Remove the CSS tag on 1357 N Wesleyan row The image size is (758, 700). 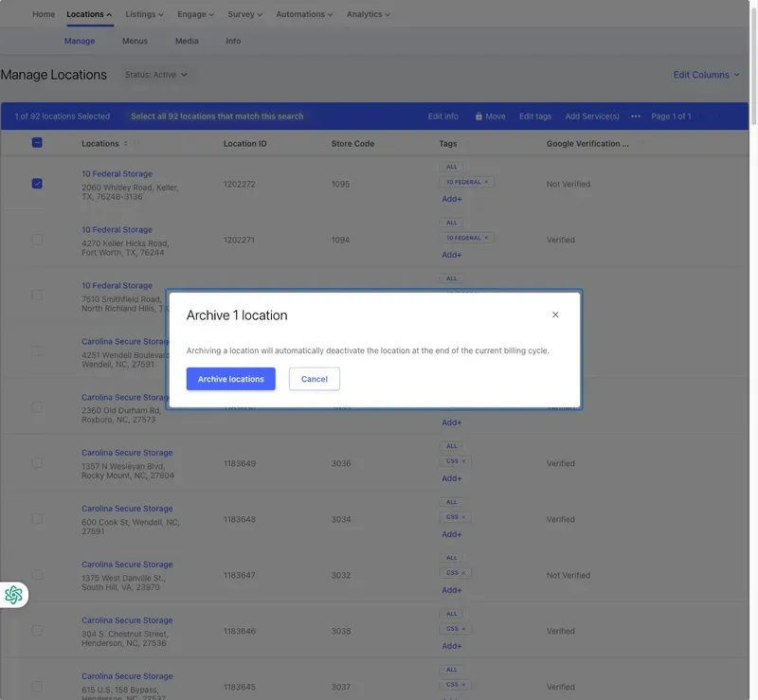pos(463,461)
